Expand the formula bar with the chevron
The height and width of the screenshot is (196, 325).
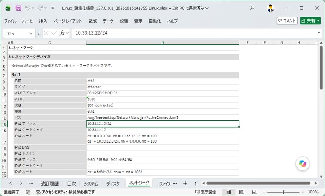[x=319, y=33]
